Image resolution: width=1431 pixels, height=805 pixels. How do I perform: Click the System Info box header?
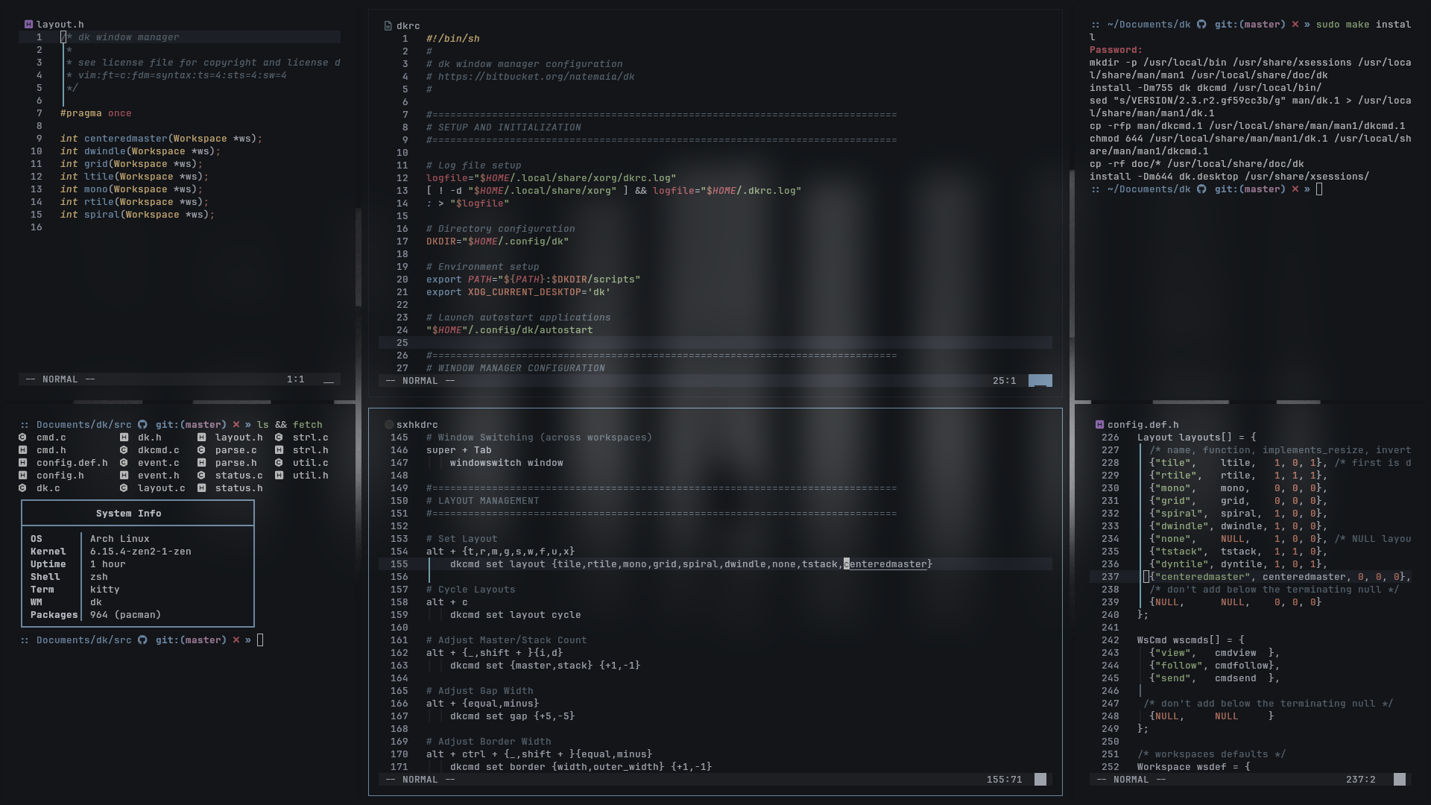[x=128, y=514]
